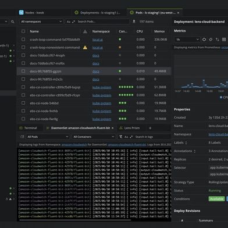Click container status squares of ebs-csi-node-546bd
Image resolution: width=228 pixels, height=228 pixels.
pos(123,103)
